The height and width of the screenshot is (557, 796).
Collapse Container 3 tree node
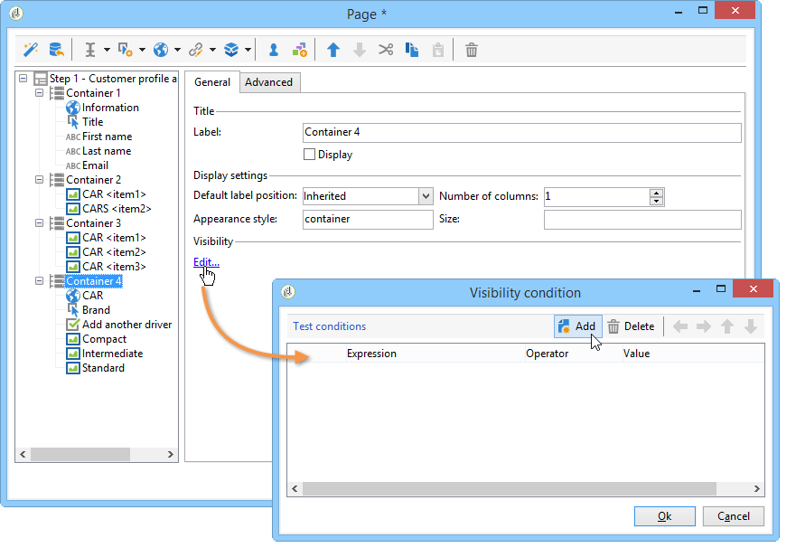click(x=39, y=223)
